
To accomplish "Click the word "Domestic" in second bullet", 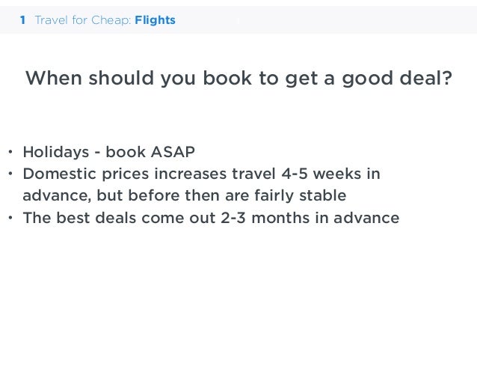I will click(58, 174).
